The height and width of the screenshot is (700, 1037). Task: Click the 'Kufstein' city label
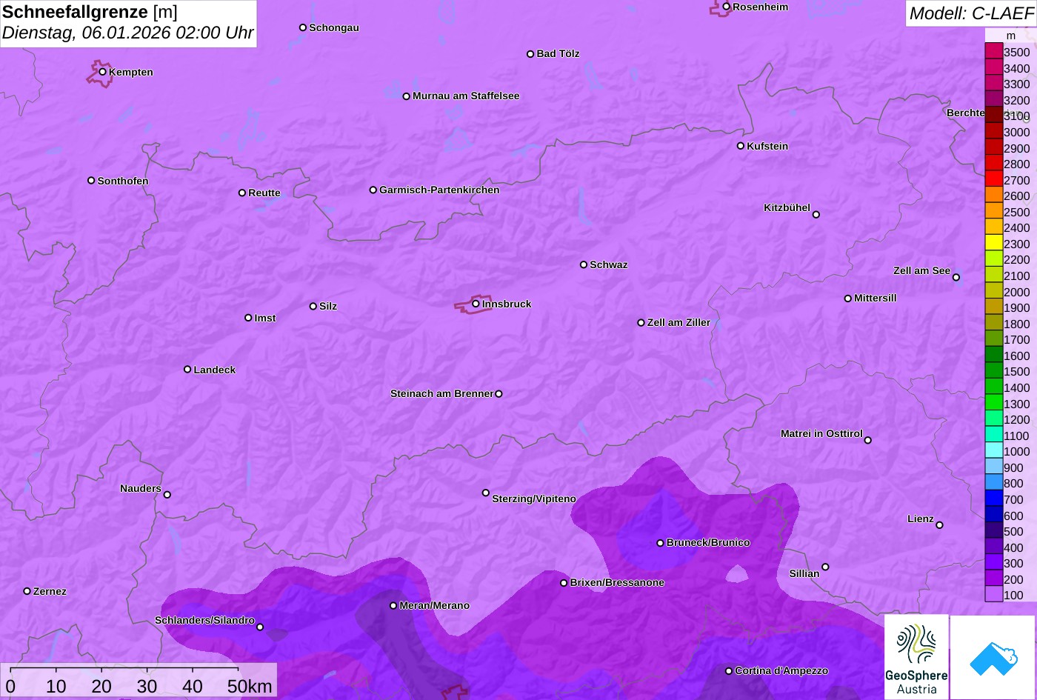pos(767,146)
